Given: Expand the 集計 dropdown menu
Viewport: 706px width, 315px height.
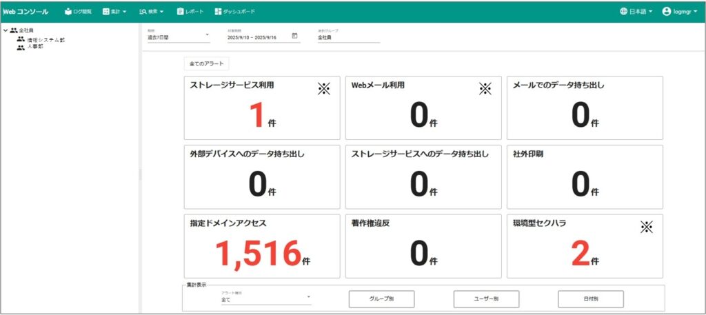Looking at the screenshot, I should pos(114,12).
